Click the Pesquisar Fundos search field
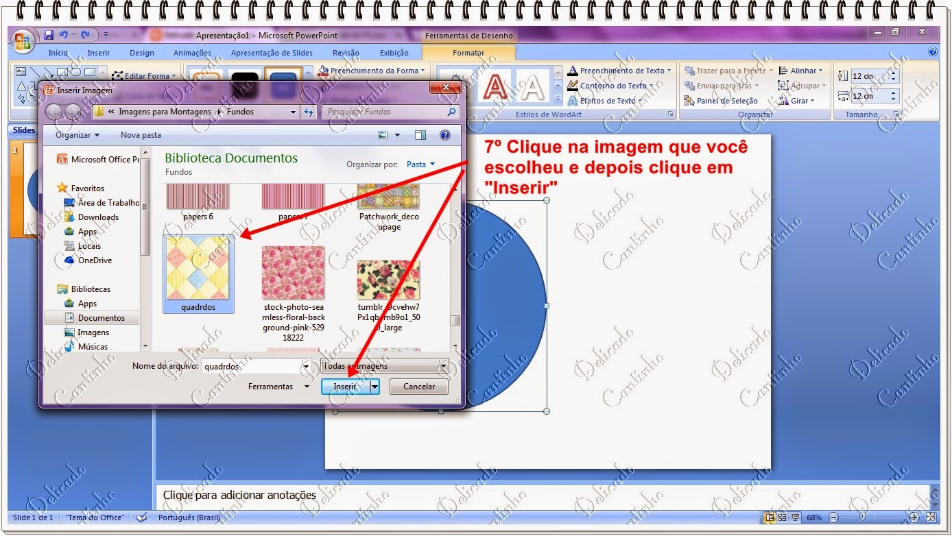This screenshot has height=536, width=952. tap(390, 112)
